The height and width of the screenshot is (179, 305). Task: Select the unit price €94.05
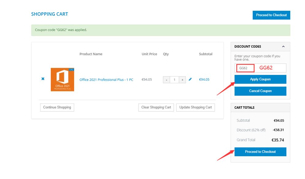[147, 80]
